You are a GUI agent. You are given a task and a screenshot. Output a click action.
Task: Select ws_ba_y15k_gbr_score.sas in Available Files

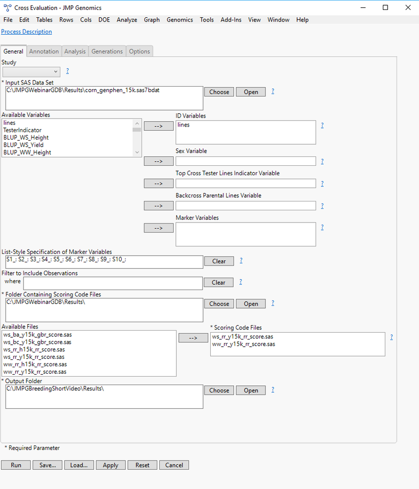point(37,334)
